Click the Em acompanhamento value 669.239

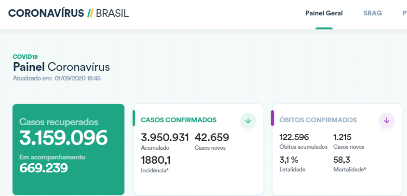43,168
